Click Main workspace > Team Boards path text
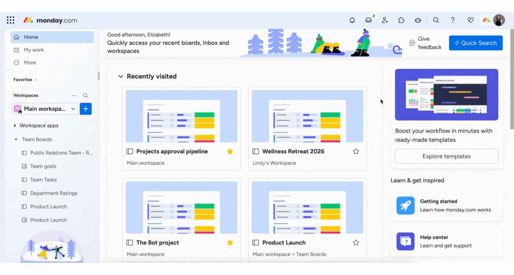The height and width of the screenshot is (275, 514). 289,254
